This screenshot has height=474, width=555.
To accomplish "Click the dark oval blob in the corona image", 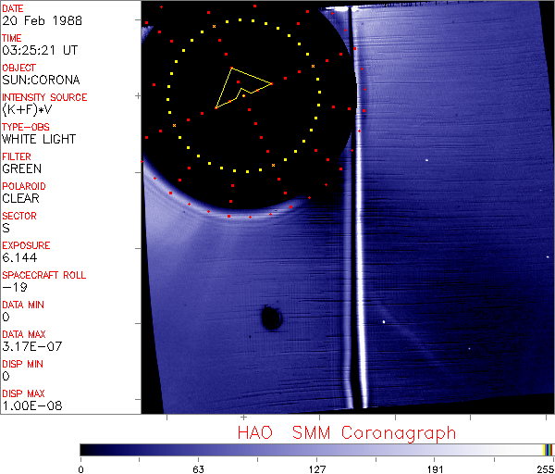I will [271, 318].
